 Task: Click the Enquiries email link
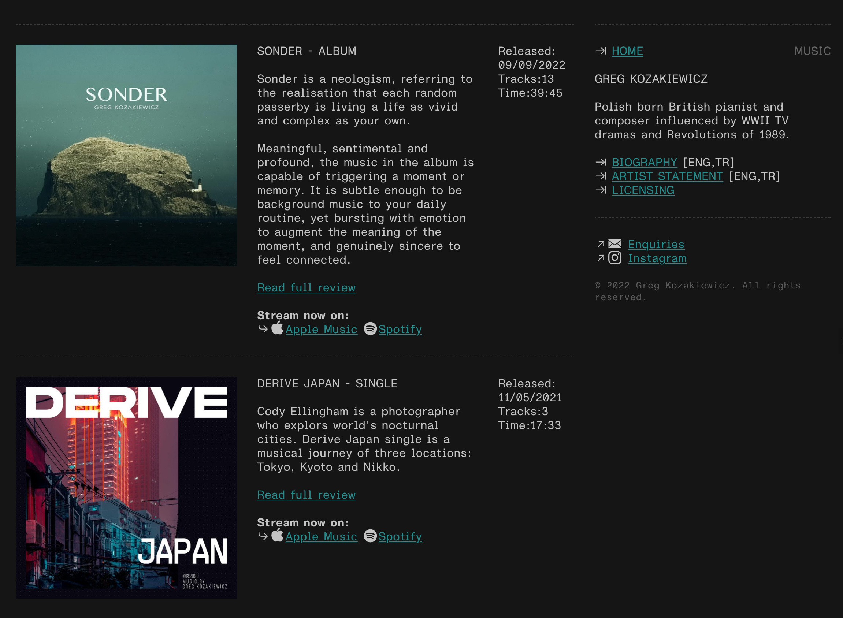[x=656, y=244]
